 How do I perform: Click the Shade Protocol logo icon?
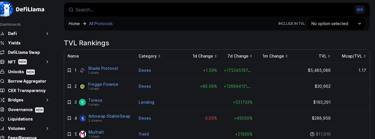(x=82, y=71)
